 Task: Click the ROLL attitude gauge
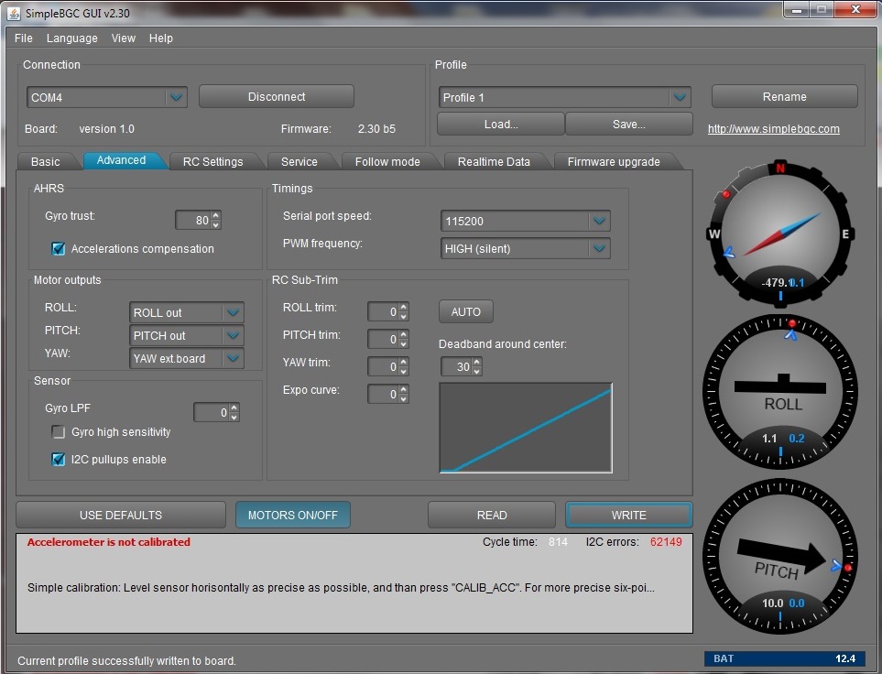point(780,390)
